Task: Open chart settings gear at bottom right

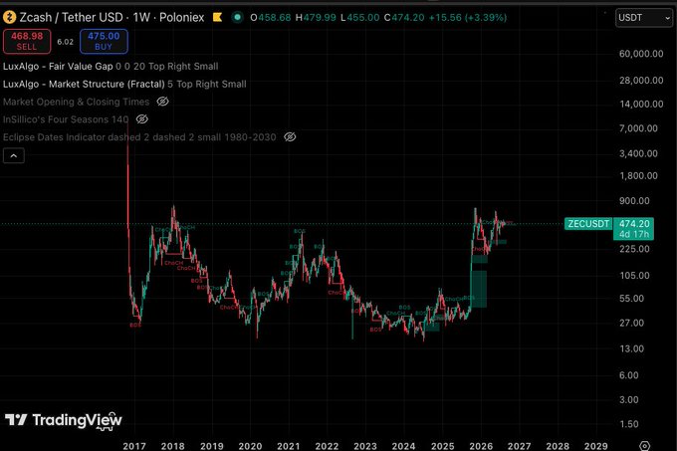Action: (644, 446)
